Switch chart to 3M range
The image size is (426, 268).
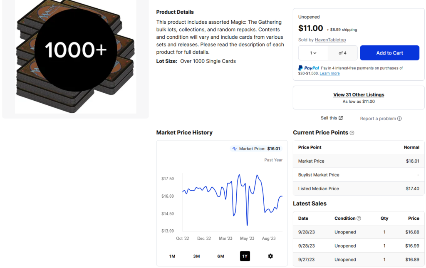[x=196, y=256]
